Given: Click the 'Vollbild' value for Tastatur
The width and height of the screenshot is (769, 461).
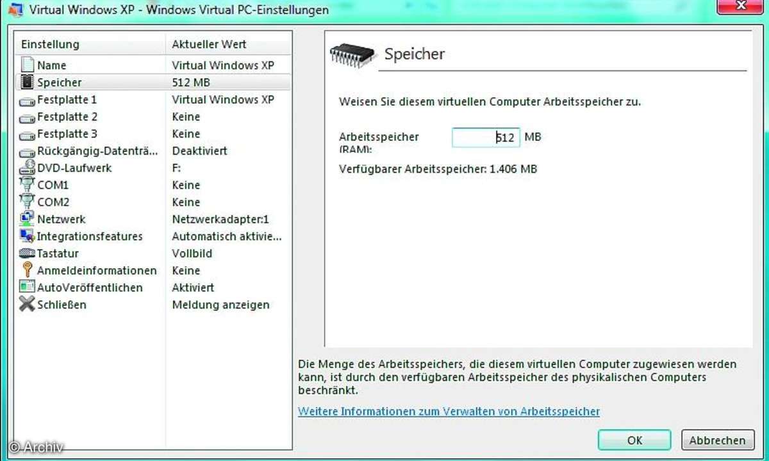Looking at the screenshot, I should coord(192,254).
